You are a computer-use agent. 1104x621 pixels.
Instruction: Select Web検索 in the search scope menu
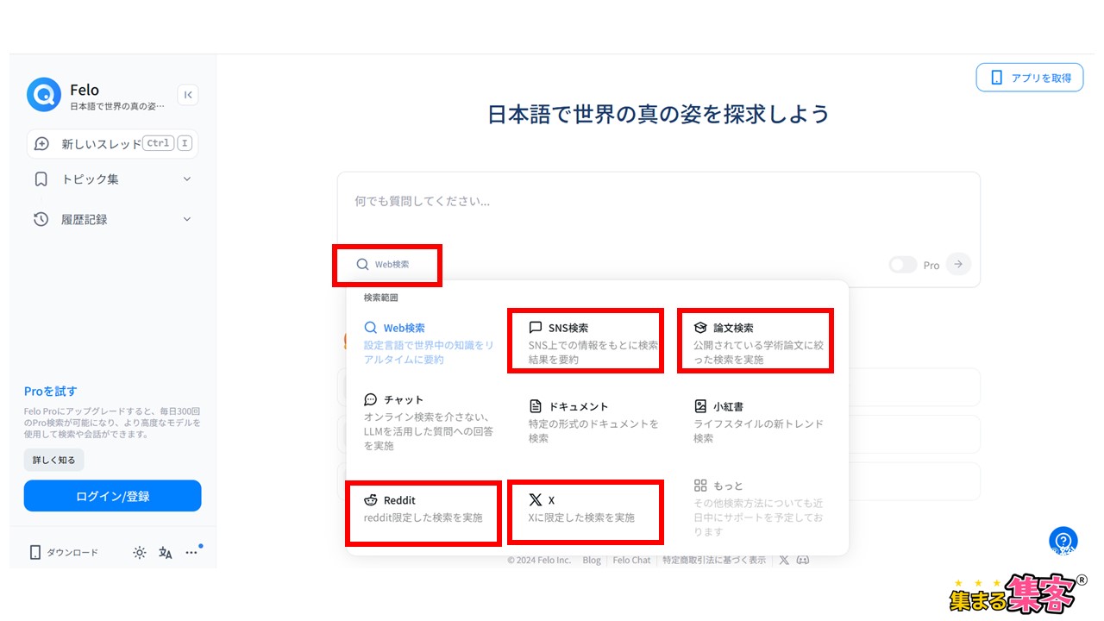point(430,343)
